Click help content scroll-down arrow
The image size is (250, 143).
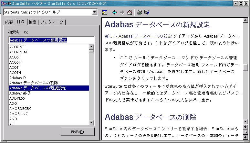(245, 122)
